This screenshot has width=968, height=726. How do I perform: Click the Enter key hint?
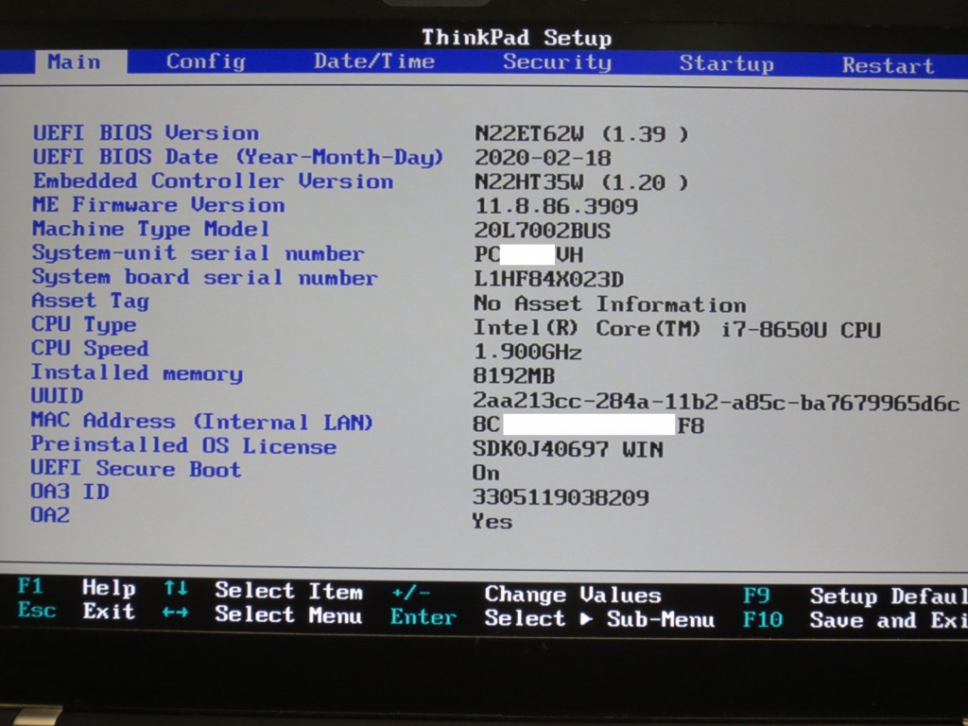423,616
